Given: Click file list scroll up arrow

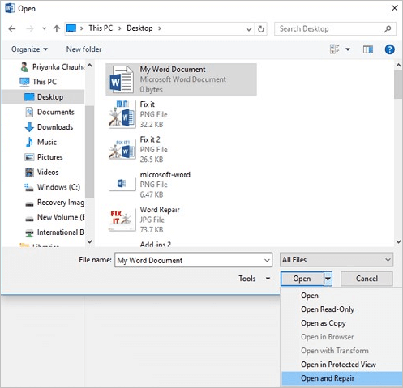Looking at the screenshot, I should (398, 66).
